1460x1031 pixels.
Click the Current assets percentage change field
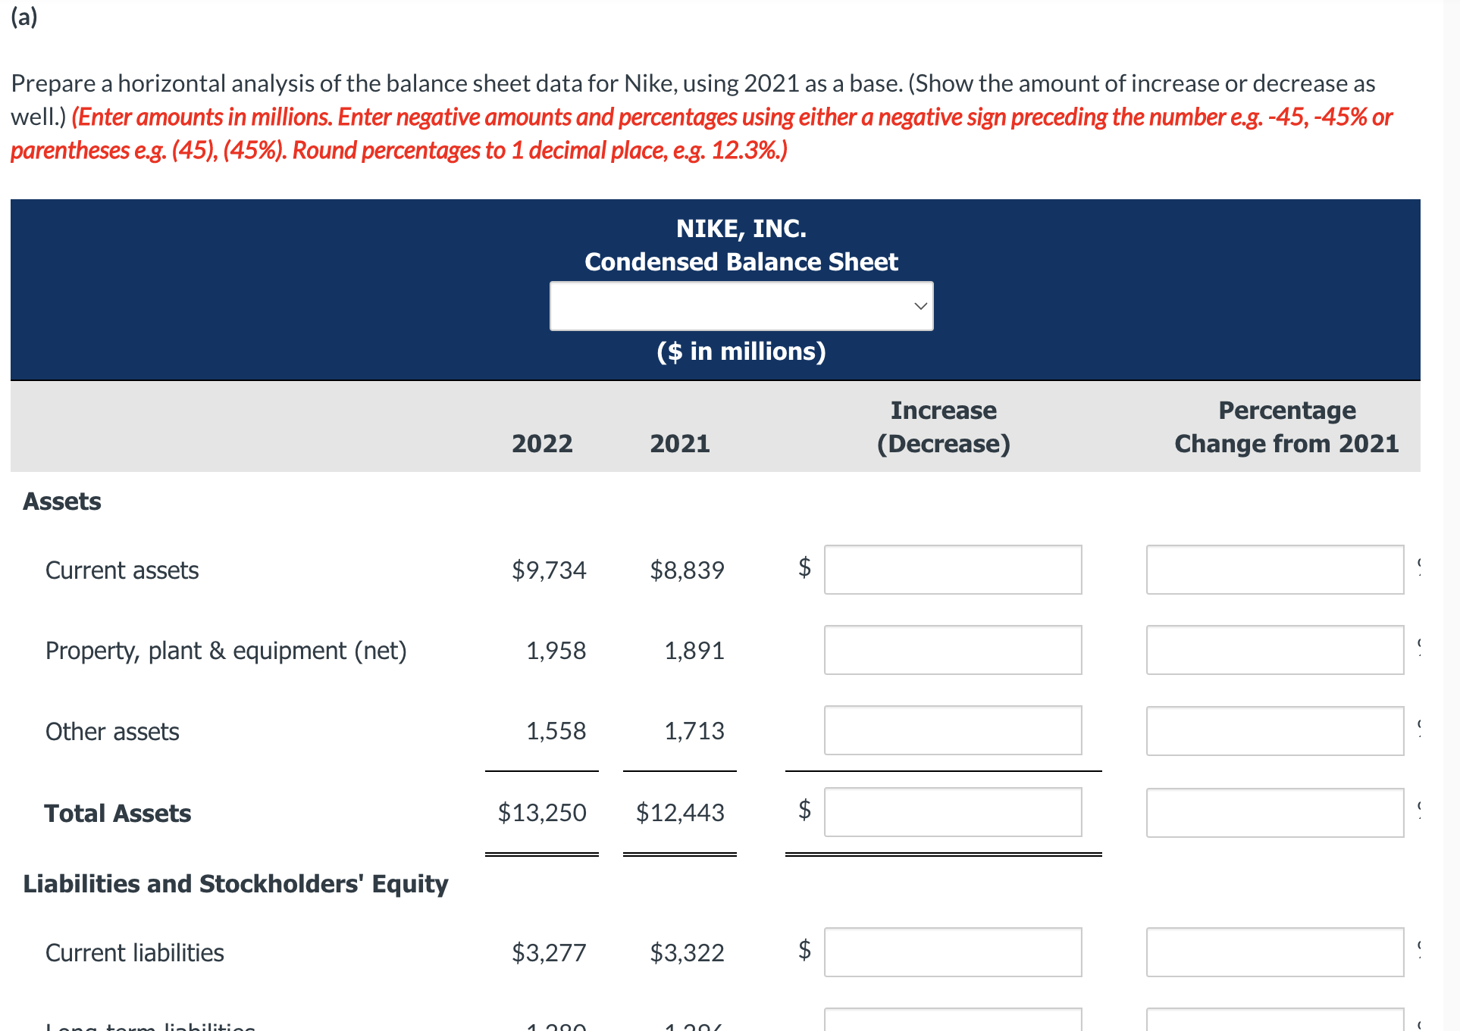[1274, 570]
